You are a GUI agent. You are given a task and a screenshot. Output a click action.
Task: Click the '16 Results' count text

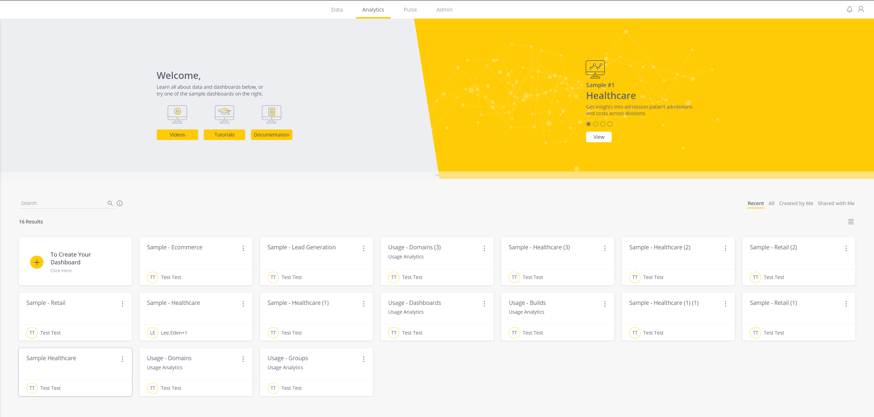31,222
